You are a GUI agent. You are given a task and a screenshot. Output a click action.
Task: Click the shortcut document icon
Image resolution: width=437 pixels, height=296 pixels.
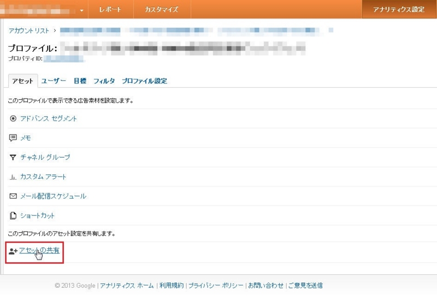tap(13, 216)
